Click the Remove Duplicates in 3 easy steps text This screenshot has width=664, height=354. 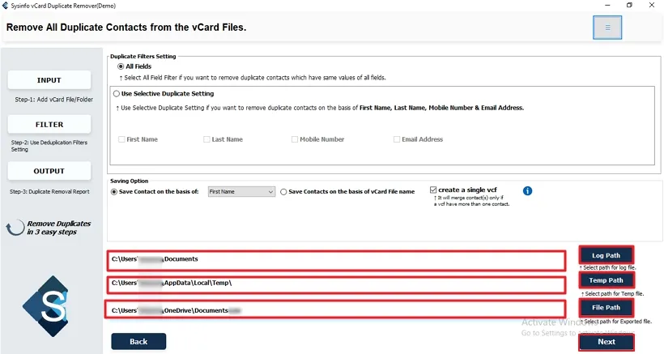tap(58, 228)
